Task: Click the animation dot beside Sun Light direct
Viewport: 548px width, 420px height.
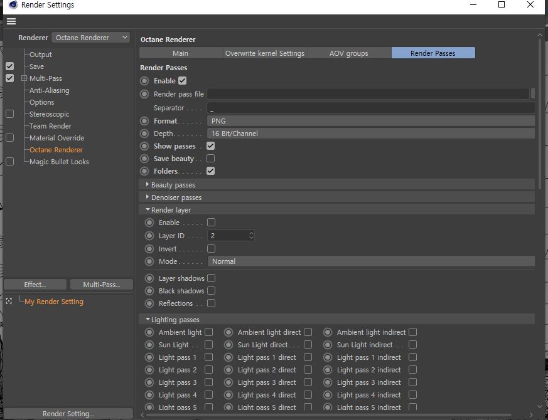Action: [x=228, y=345]
